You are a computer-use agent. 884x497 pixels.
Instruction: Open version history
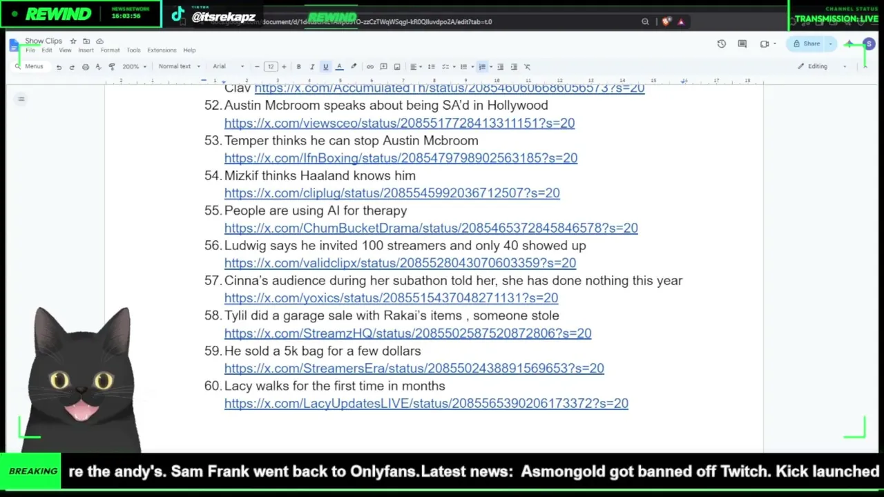[x=722, y=44]
